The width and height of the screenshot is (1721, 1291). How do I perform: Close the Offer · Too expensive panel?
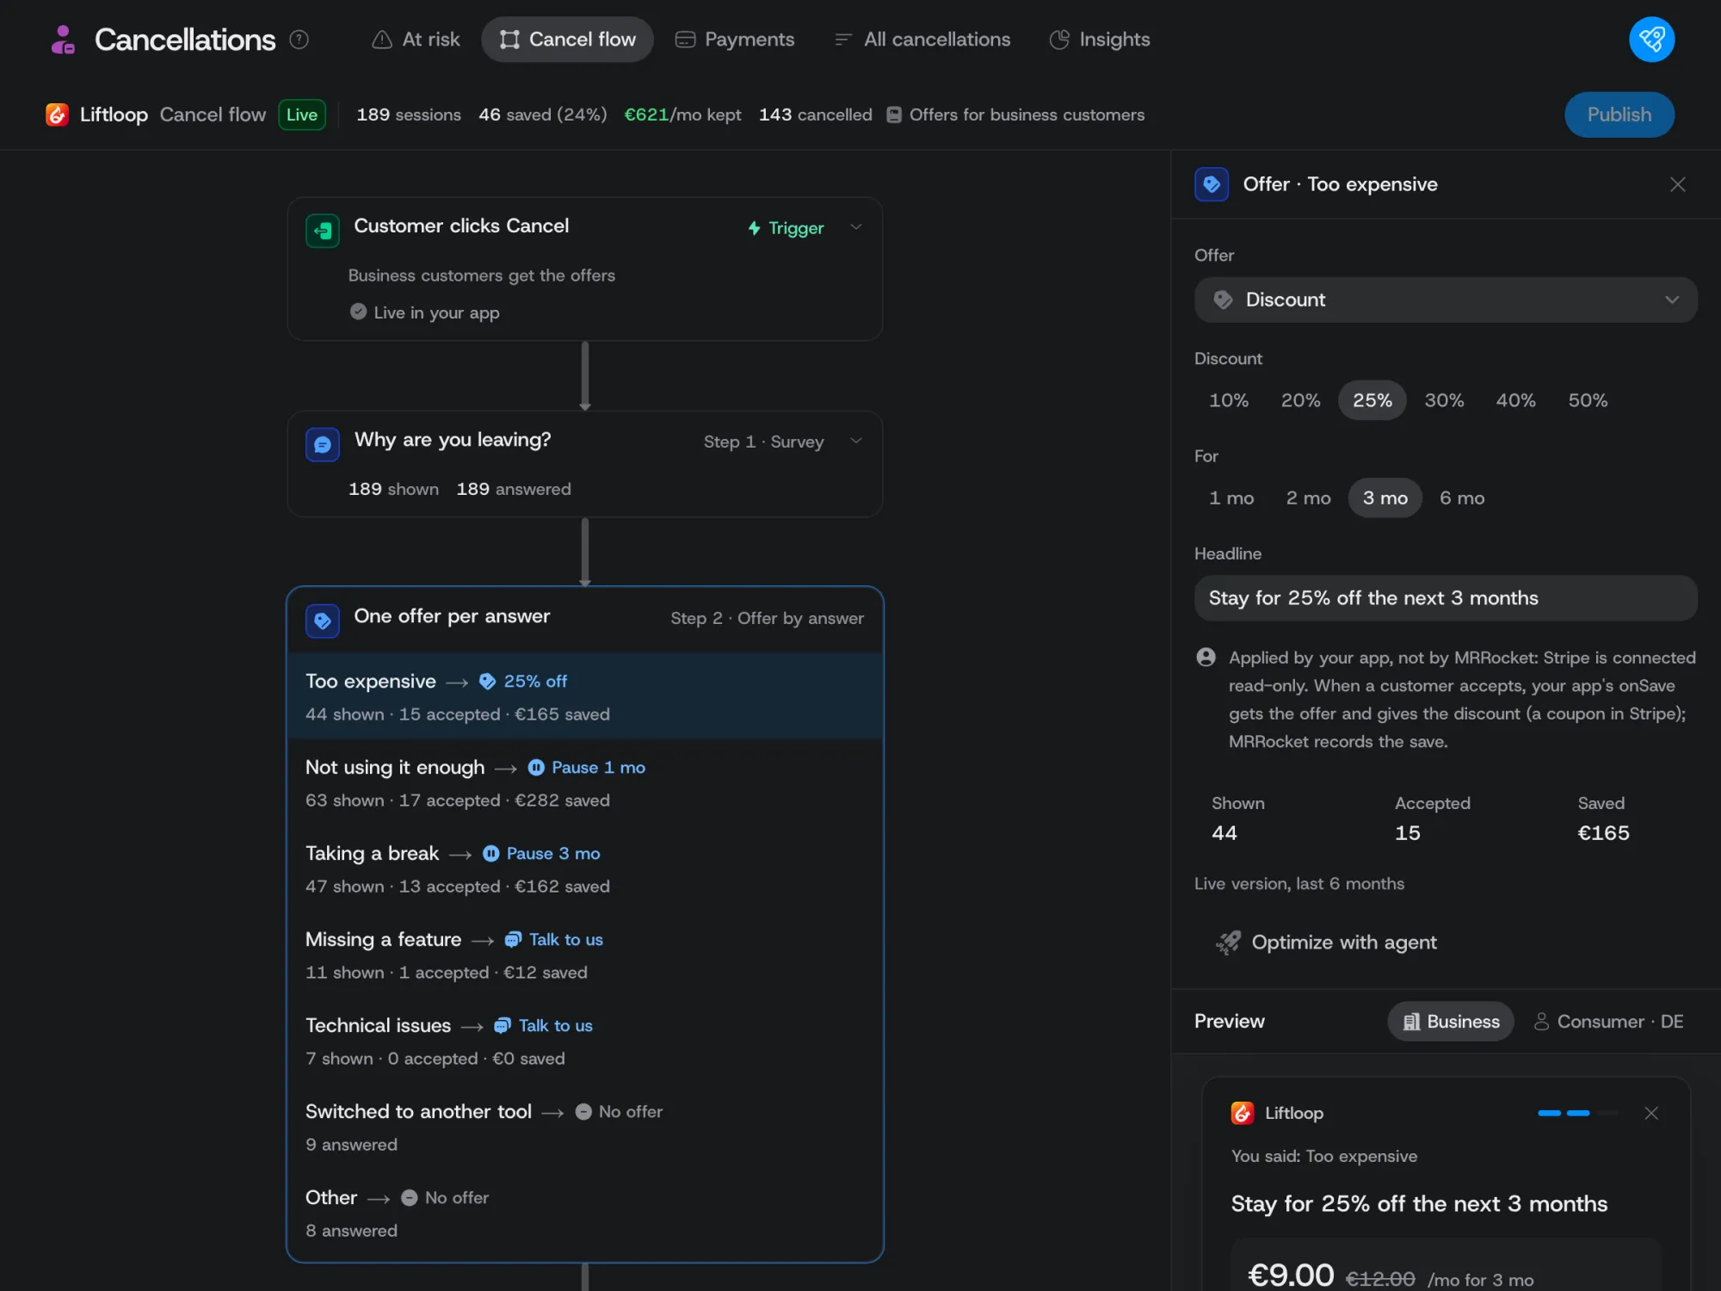(x=1677, y=184)
